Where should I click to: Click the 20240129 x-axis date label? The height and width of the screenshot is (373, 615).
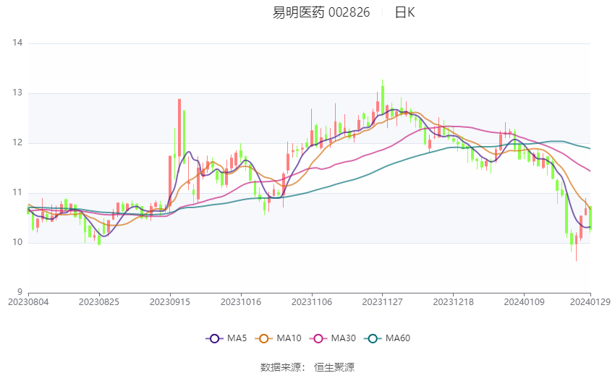pyautogui.click(x=590, y=302)
